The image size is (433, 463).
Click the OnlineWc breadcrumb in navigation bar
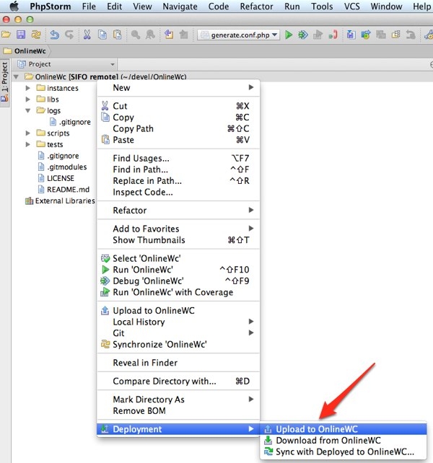click(x=25, y=50)
